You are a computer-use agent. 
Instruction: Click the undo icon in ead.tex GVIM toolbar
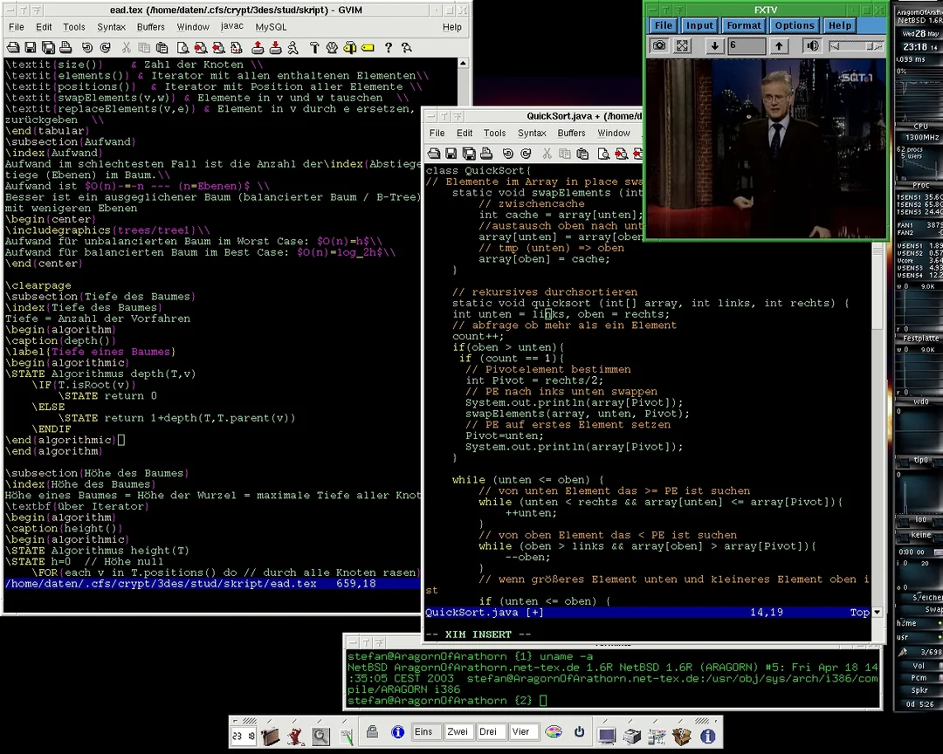point(87,48)
